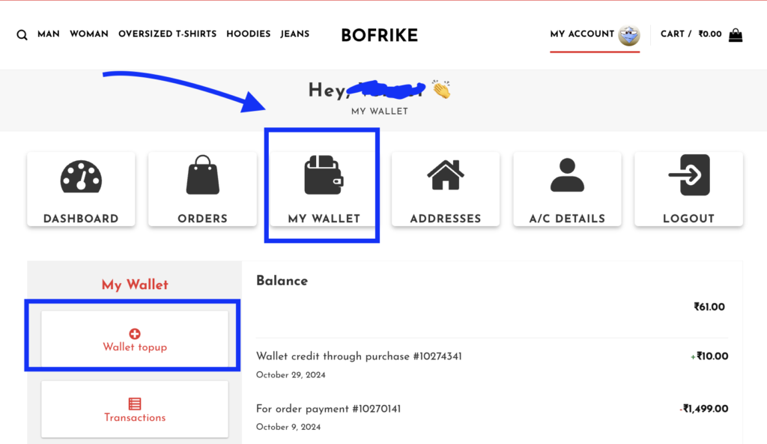Go to Oversized T-Shirts category
The image size is (767, 444).
click(167, 34)
